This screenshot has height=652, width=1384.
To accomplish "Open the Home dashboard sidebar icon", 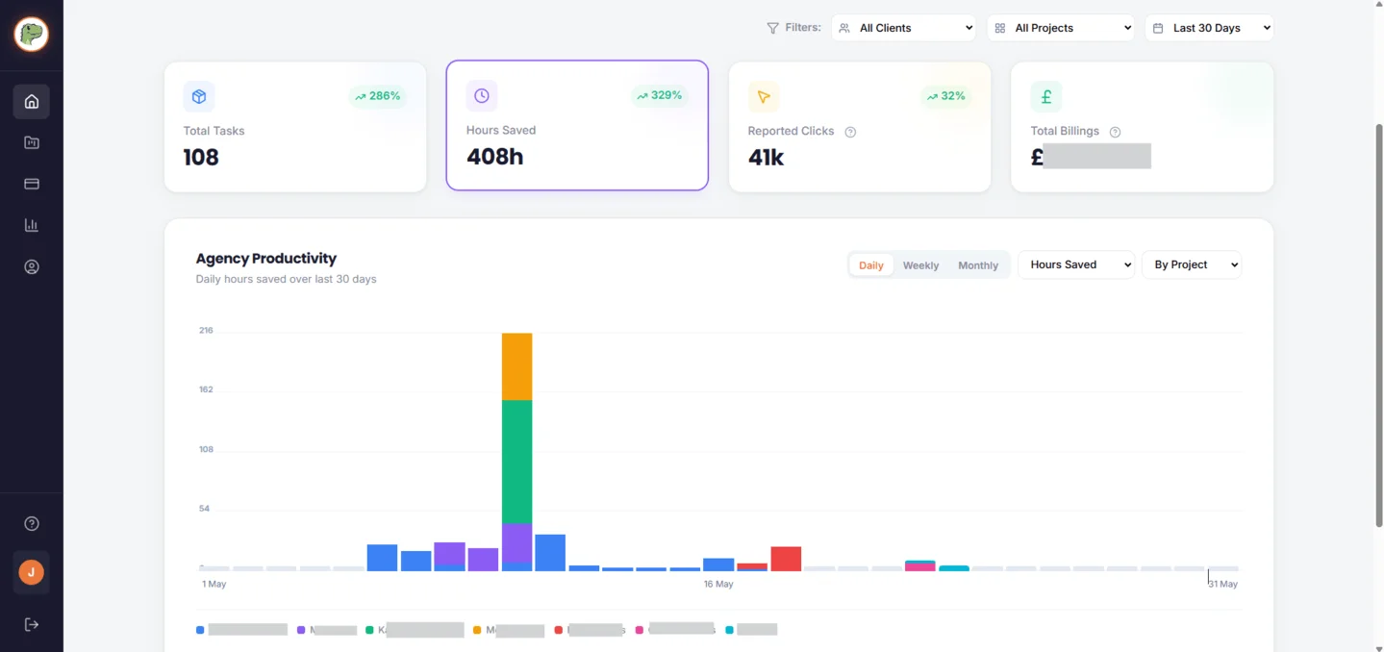I will tap(32, 101).
